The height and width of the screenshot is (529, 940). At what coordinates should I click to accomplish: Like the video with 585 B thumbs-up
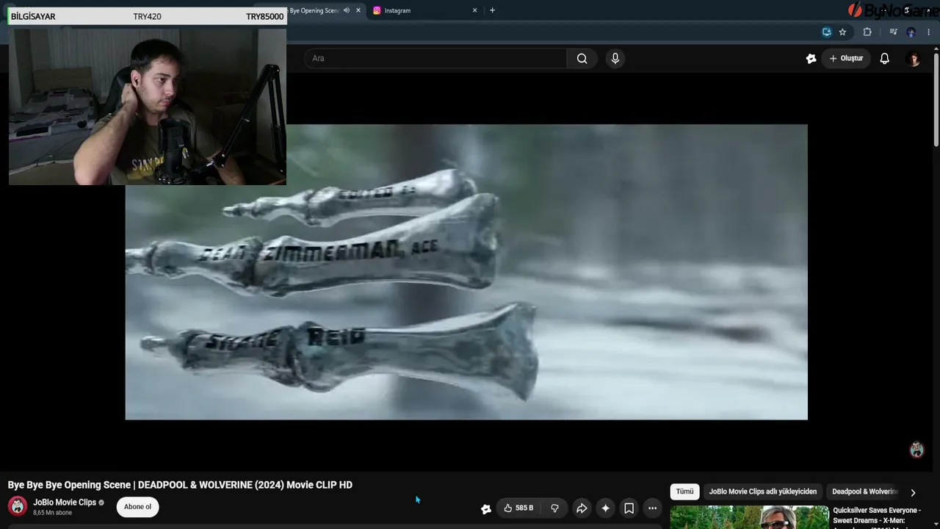(518, 508)
